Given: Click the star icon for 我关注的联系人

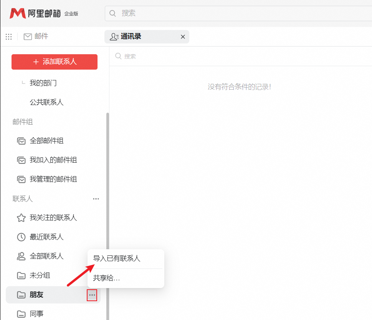Looking at the screenshot, I should 21,218.
